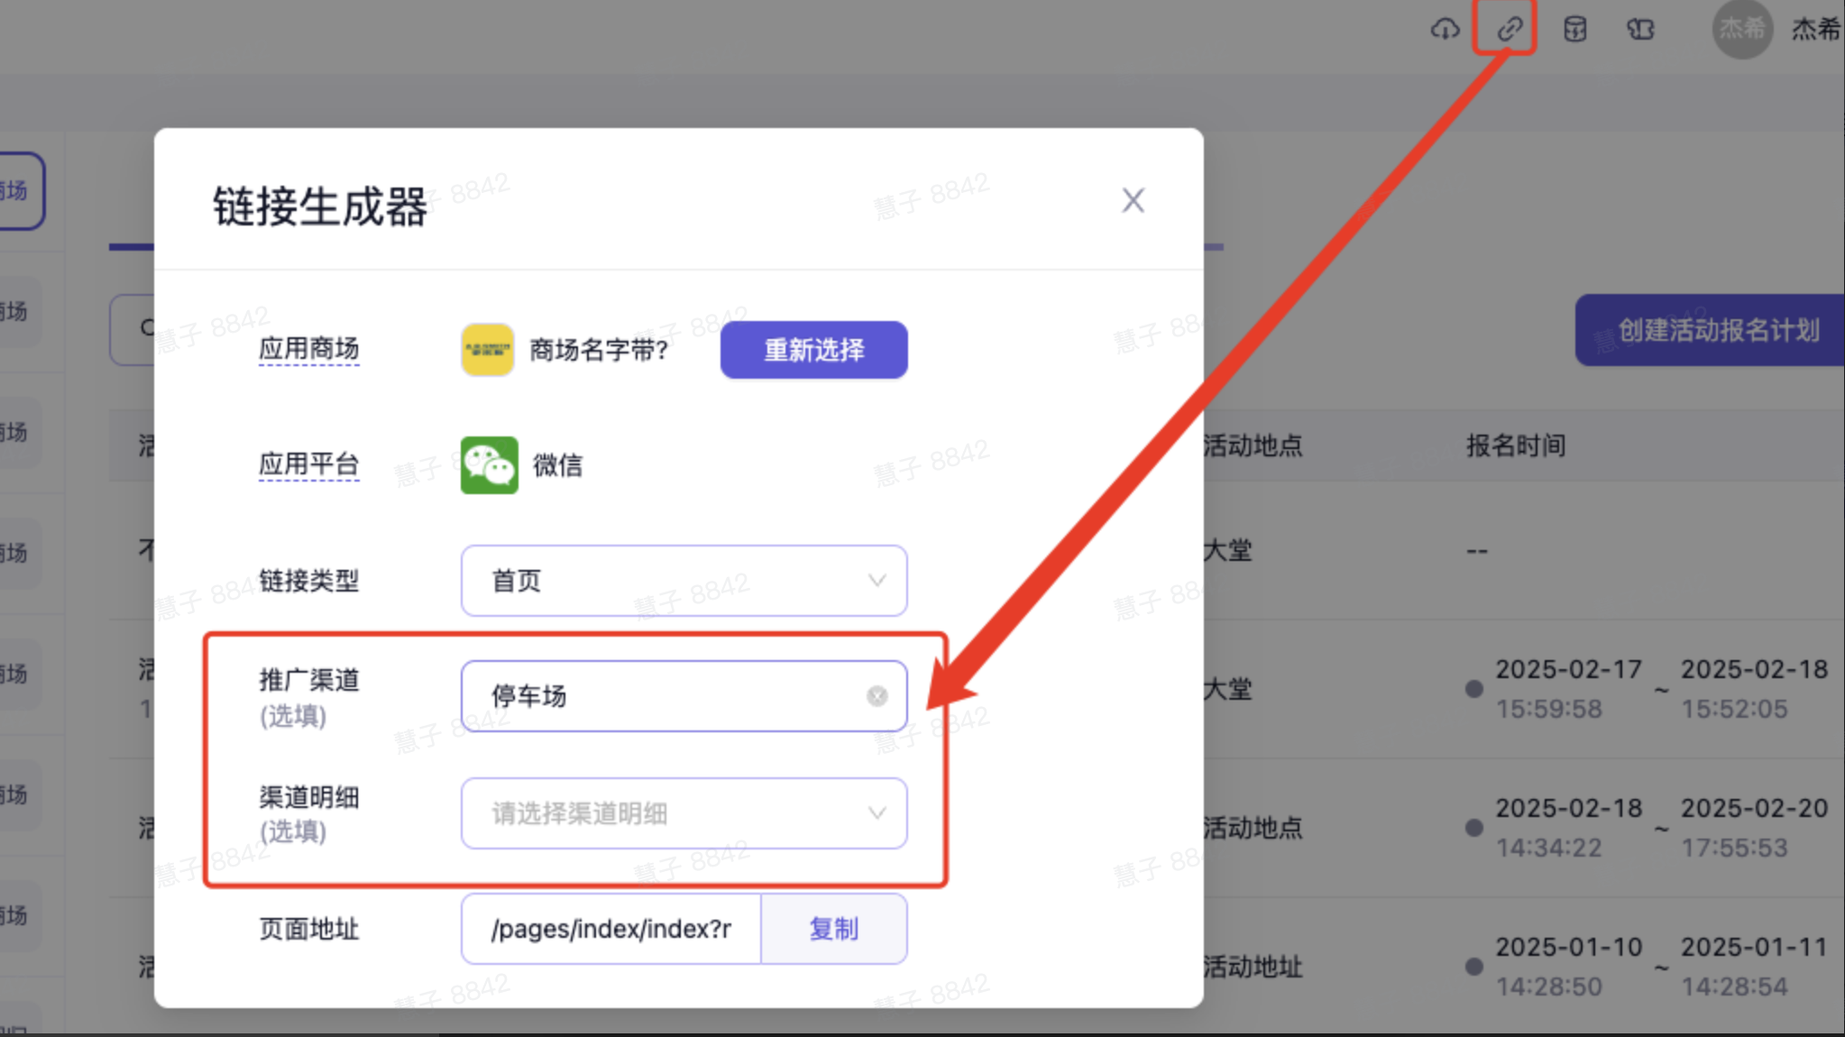
Task: Click the 链接类型 dropdown chevron arrow
Action: point(877,581)
